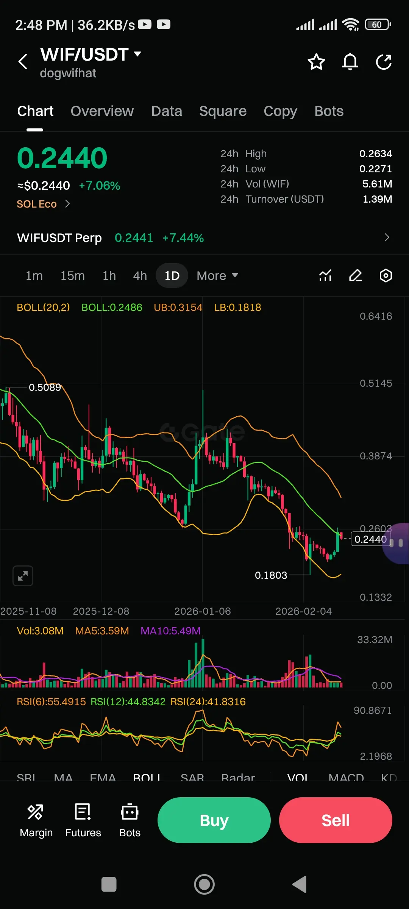Open the Square tab
The height and width of the screenshot is (909, 409).
coord(223,111)
